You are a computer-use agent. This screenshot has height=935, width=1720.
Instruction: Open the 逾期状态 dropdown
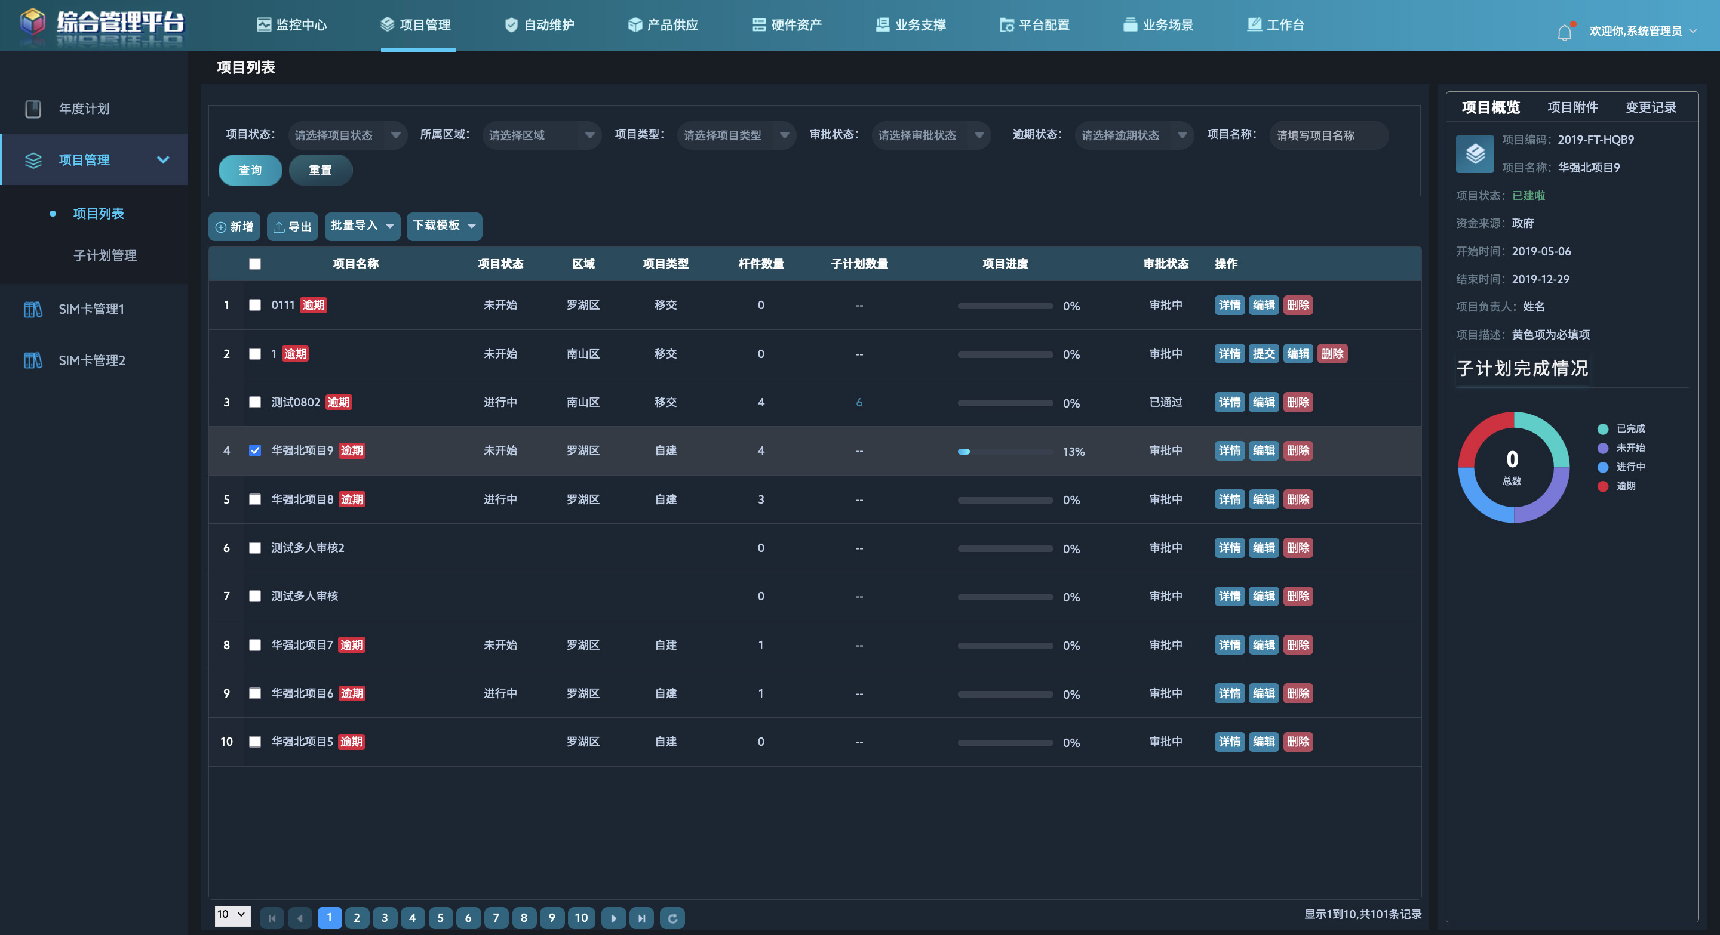(1134, 135)
